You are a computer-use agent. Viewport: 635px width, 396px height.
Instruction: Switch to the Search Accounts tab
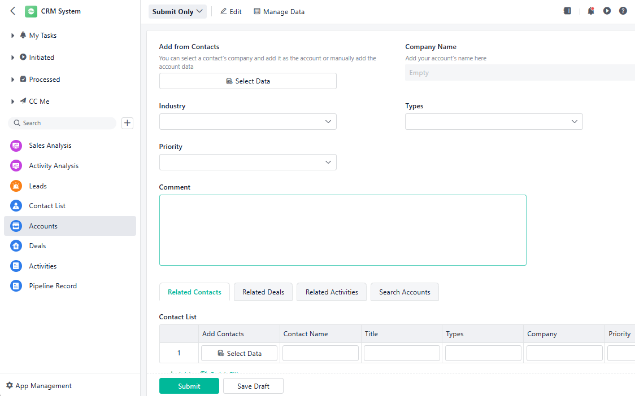(x=405, y=292)
